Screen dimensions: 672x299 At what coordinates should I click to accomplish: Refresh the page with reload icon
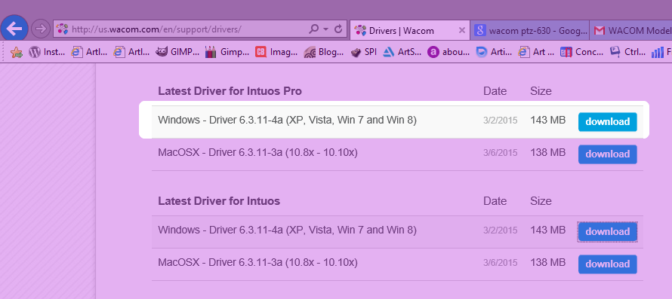(338, 29)
